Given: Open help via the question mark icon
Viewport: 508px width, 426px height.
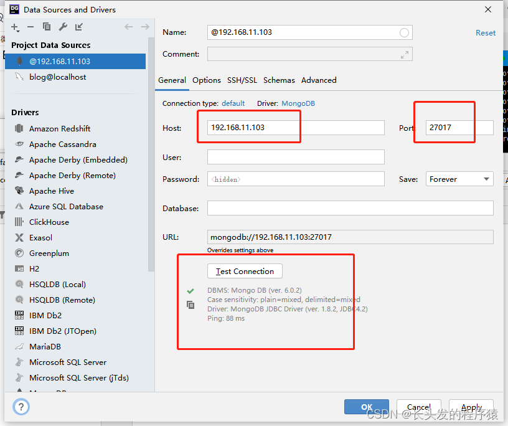Looking at the screenshot, I should (x=21, y=407).
